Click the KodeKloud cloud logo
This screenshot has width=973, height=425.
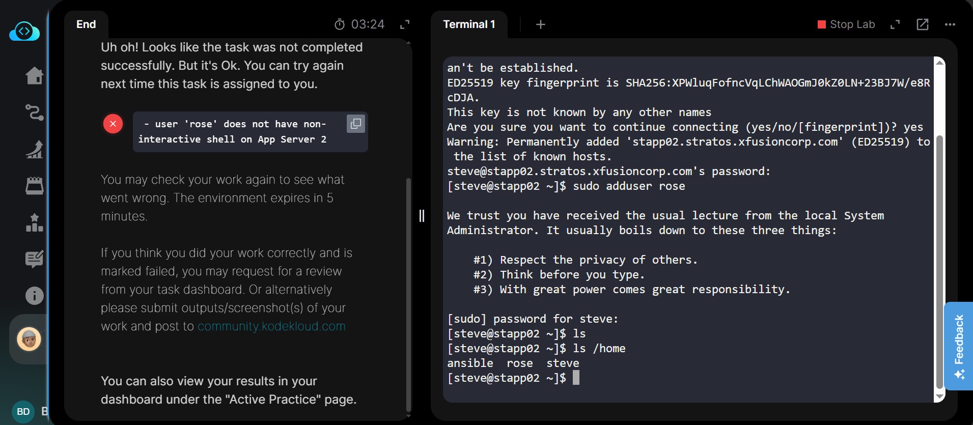pyautogui.click(x=24, y=32)
